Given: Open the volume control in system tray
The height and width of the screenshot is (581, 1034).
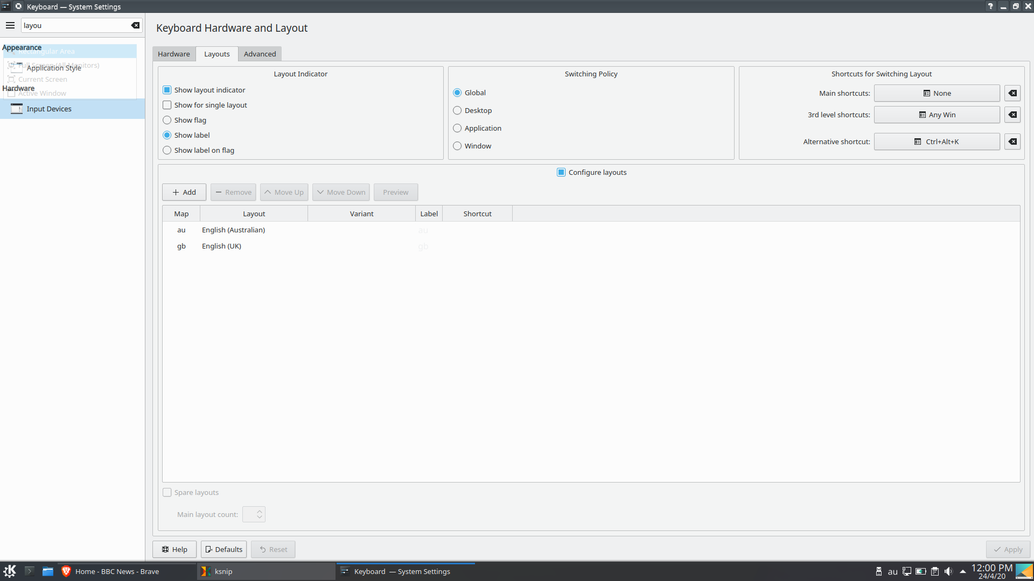Looking at the screenshot, I should tap(948, 571).
